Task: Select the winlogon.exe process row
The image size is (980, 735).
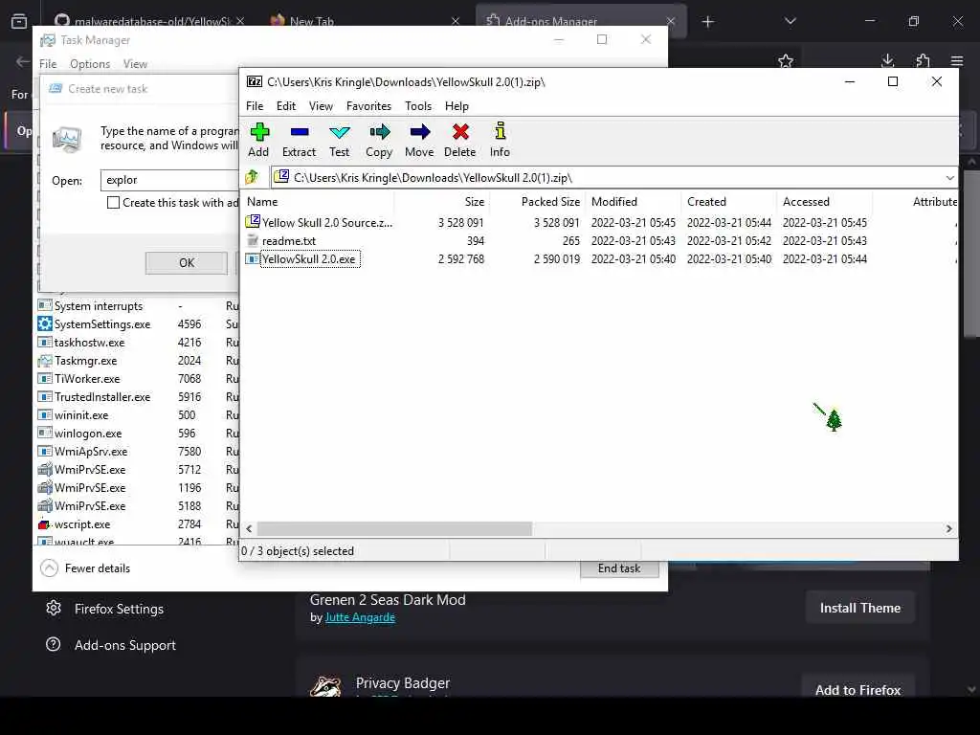Action: pos(138,434)
